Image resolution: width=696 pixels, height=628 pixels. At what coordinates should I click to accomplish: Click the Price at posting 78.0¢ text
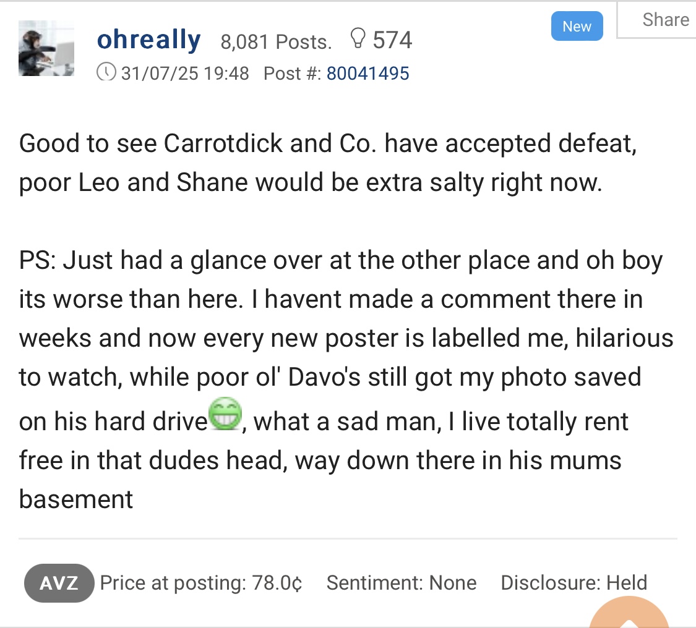pos(201,583)
